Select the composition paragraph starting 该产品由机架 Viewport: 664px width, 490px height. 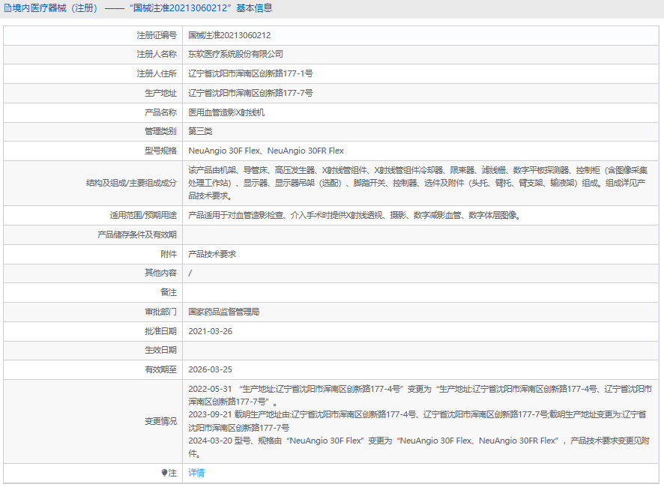pos(418,183)
